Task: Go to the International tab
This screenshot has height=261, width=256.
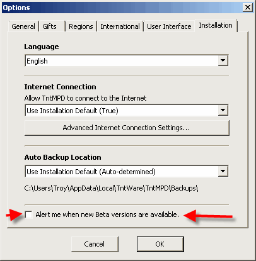Action: (x=120, y=26)
